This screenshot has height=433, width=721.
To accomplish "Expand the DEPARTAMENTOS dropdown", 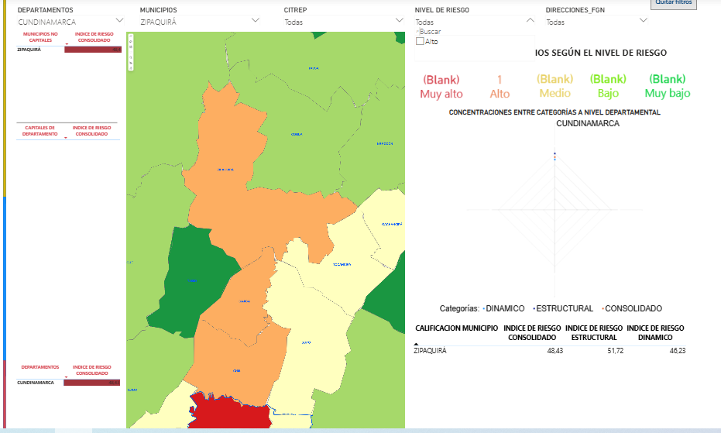I will click(x=119, y=21).
